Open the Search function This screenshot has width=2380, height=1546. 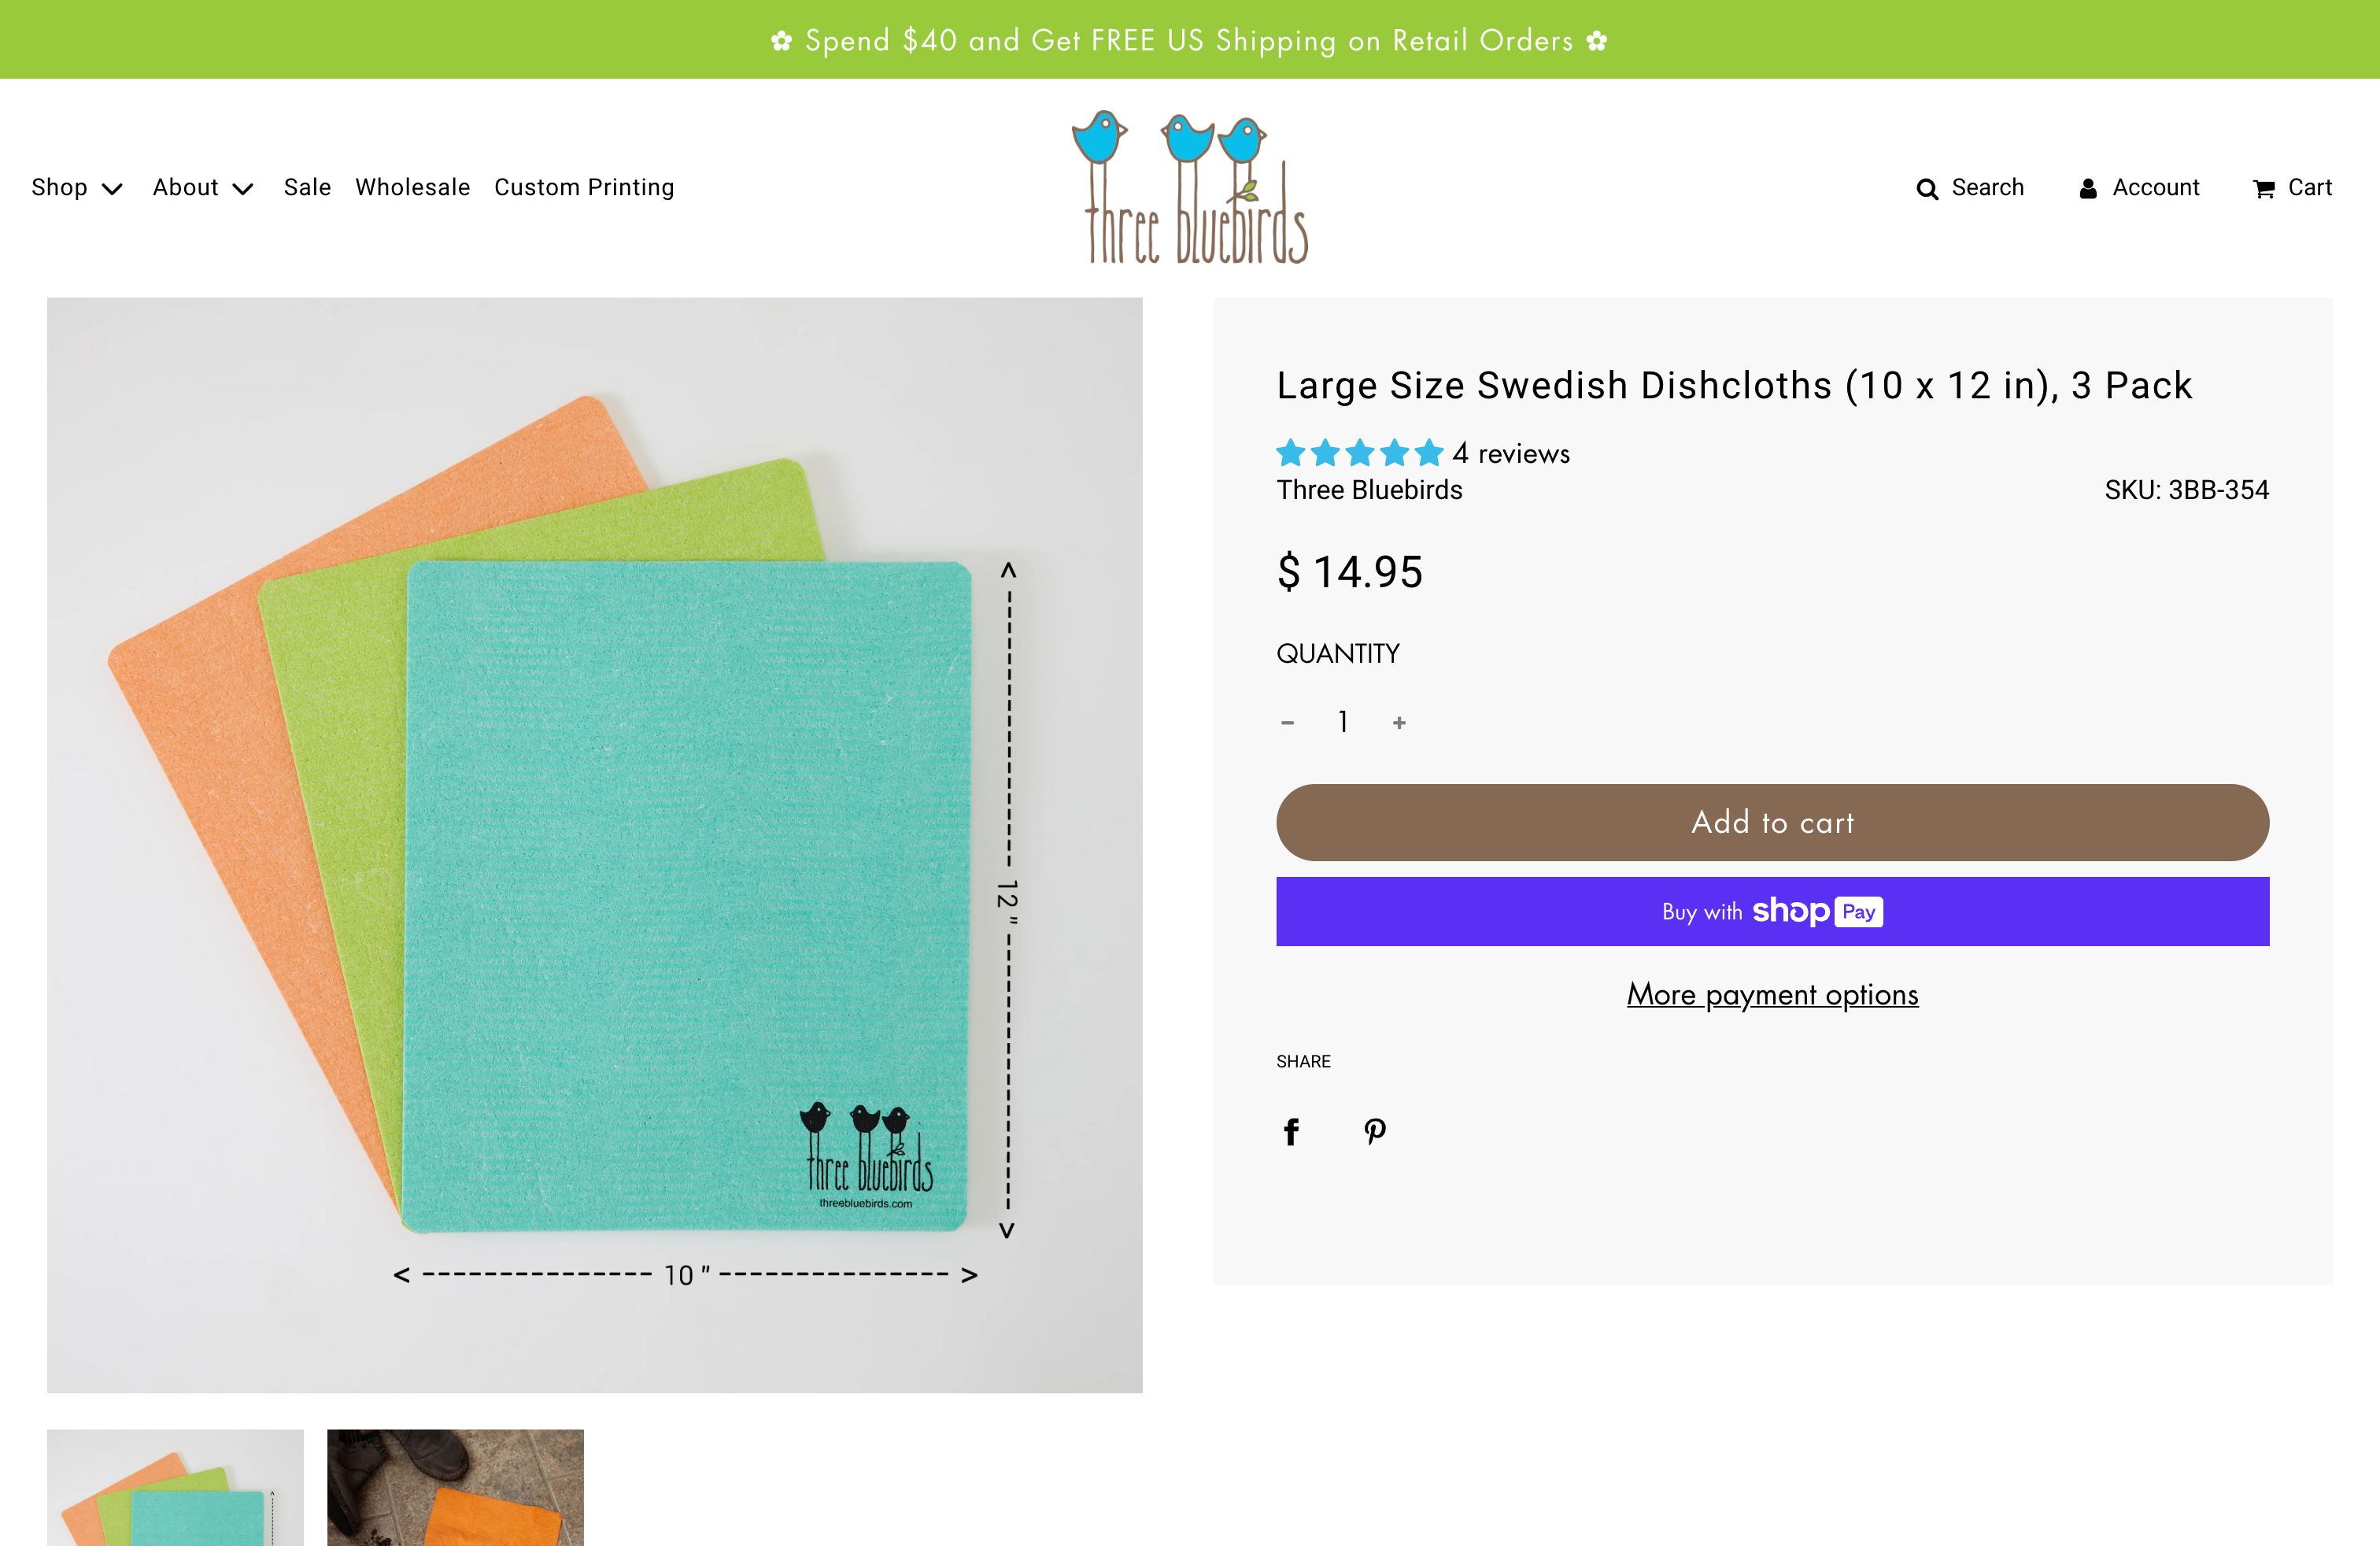click(1971, 187)
